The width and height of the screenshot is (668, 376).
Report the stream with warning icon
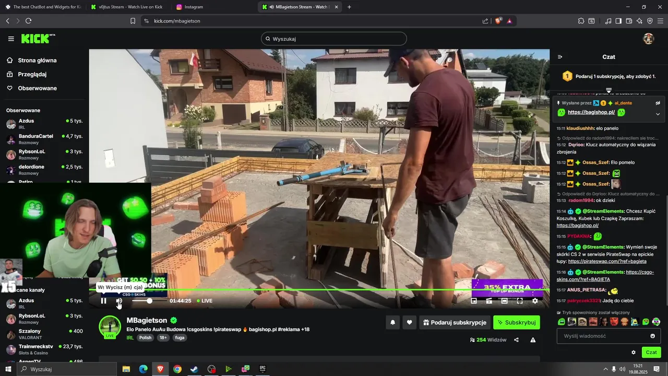533,340
